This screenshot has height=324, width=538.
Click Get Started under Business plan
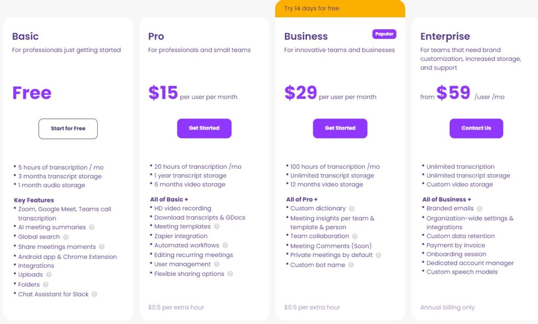[x=340, y=128]
